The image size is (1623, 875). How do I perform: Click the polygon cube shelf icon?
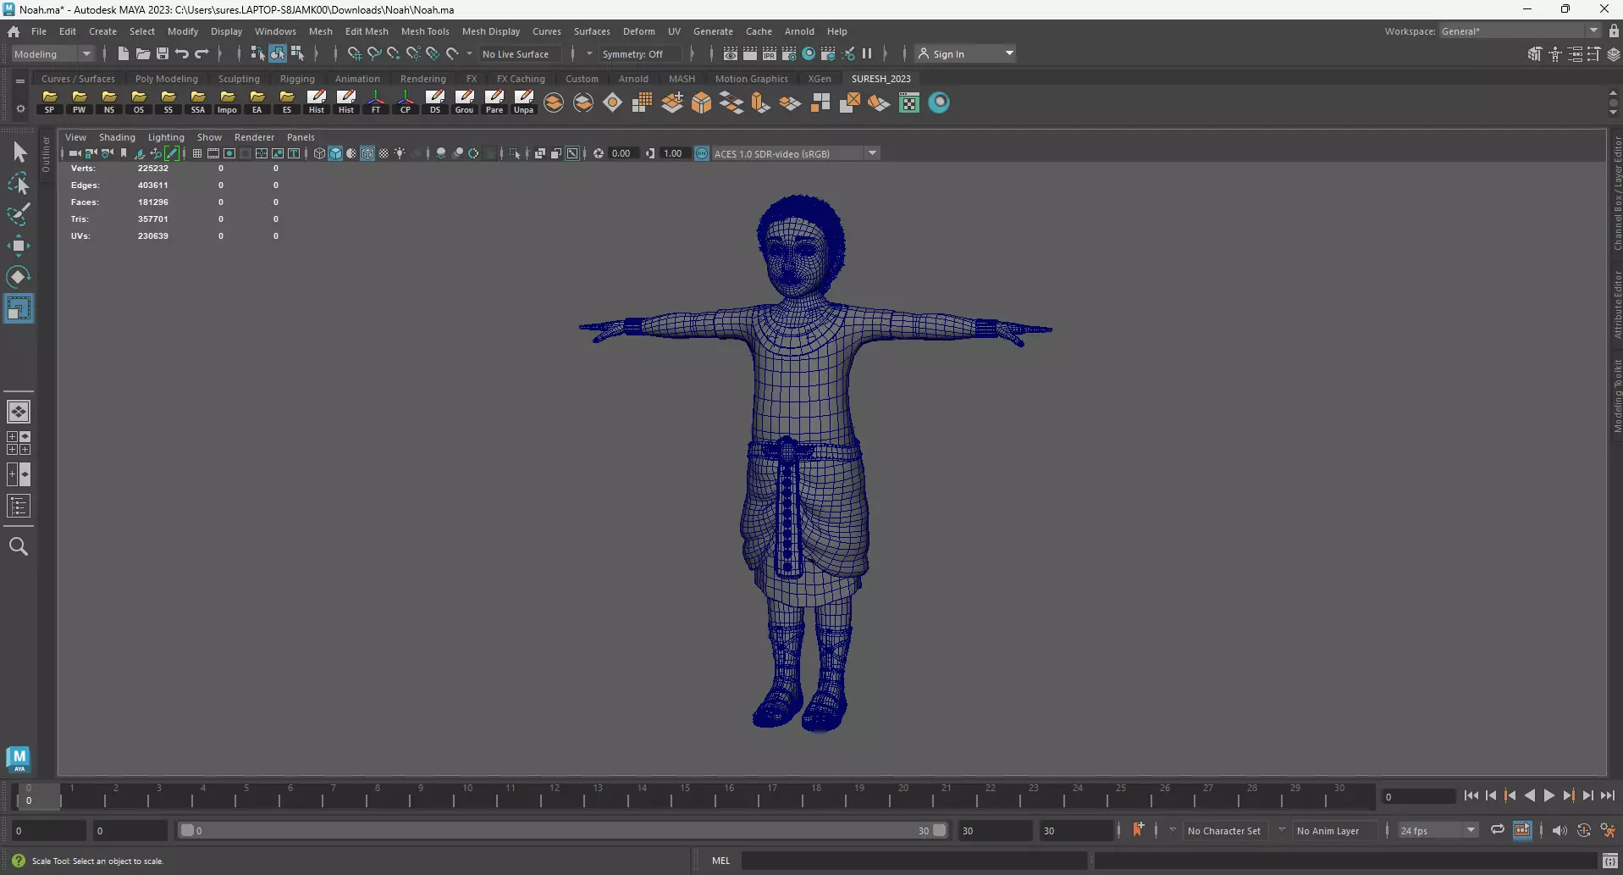click(702, 102)
